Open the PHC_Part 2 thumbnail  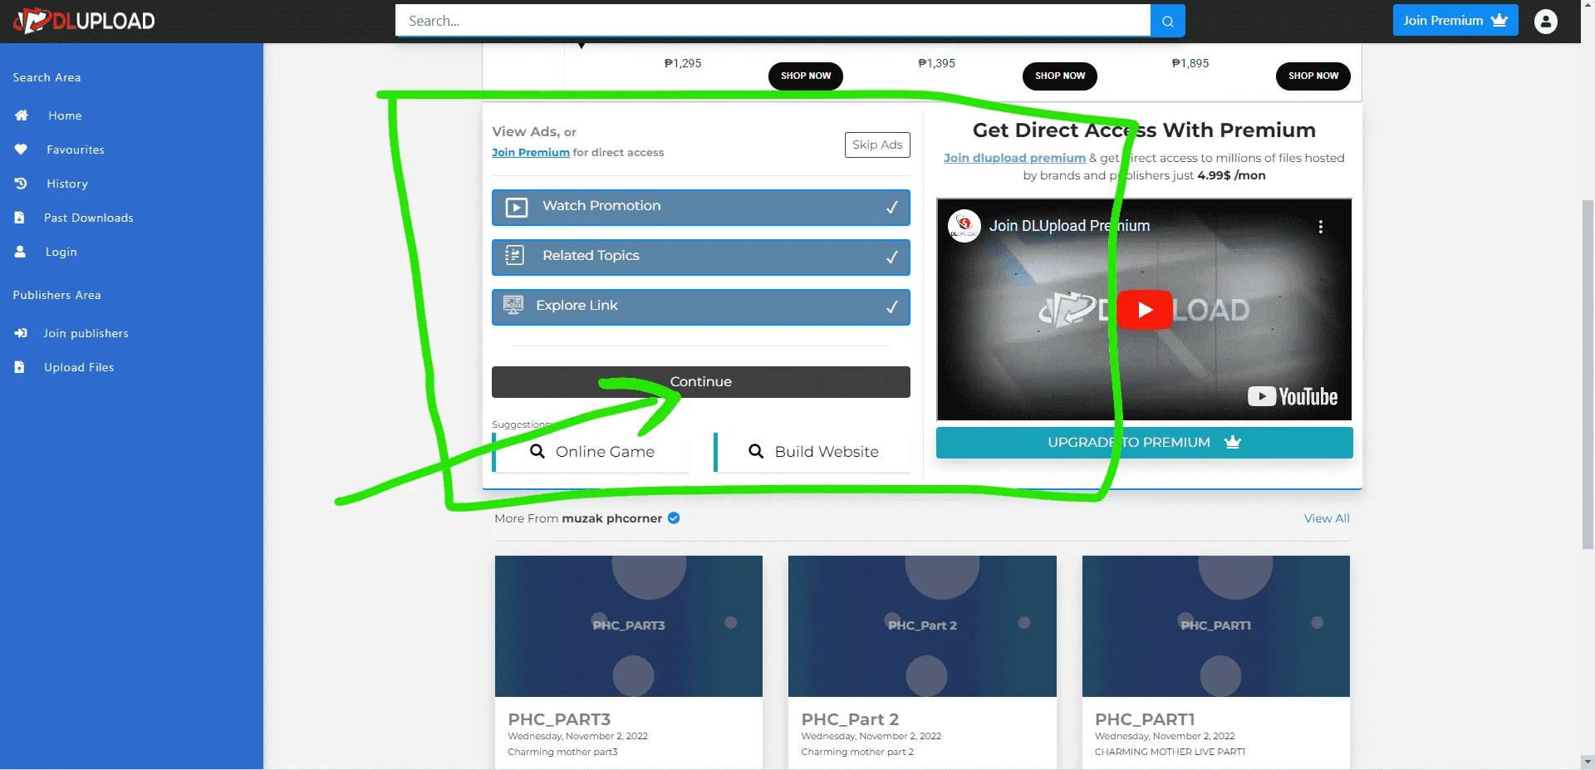click(x=922, y=626)
